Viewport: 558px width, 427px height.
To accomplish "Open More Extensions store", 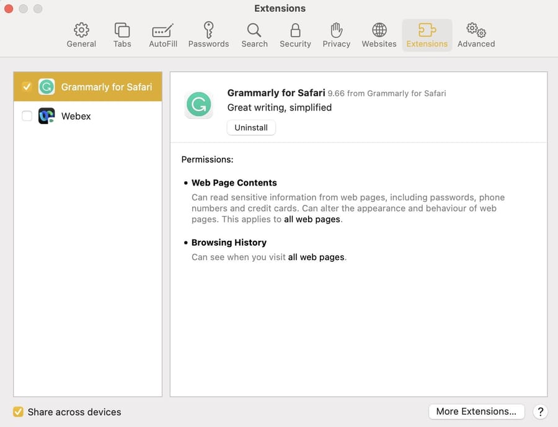I will [477, 411].
